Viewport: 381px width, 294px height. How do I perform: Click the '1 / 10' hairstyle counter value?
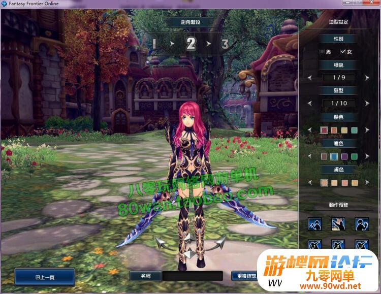[338, 103]
